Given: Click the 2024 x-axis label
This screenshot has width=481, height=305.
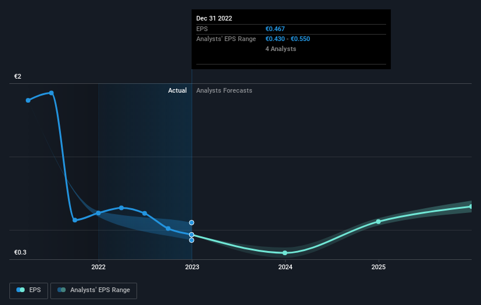Looking at the screenshot, I should click(x=285, y=267).
